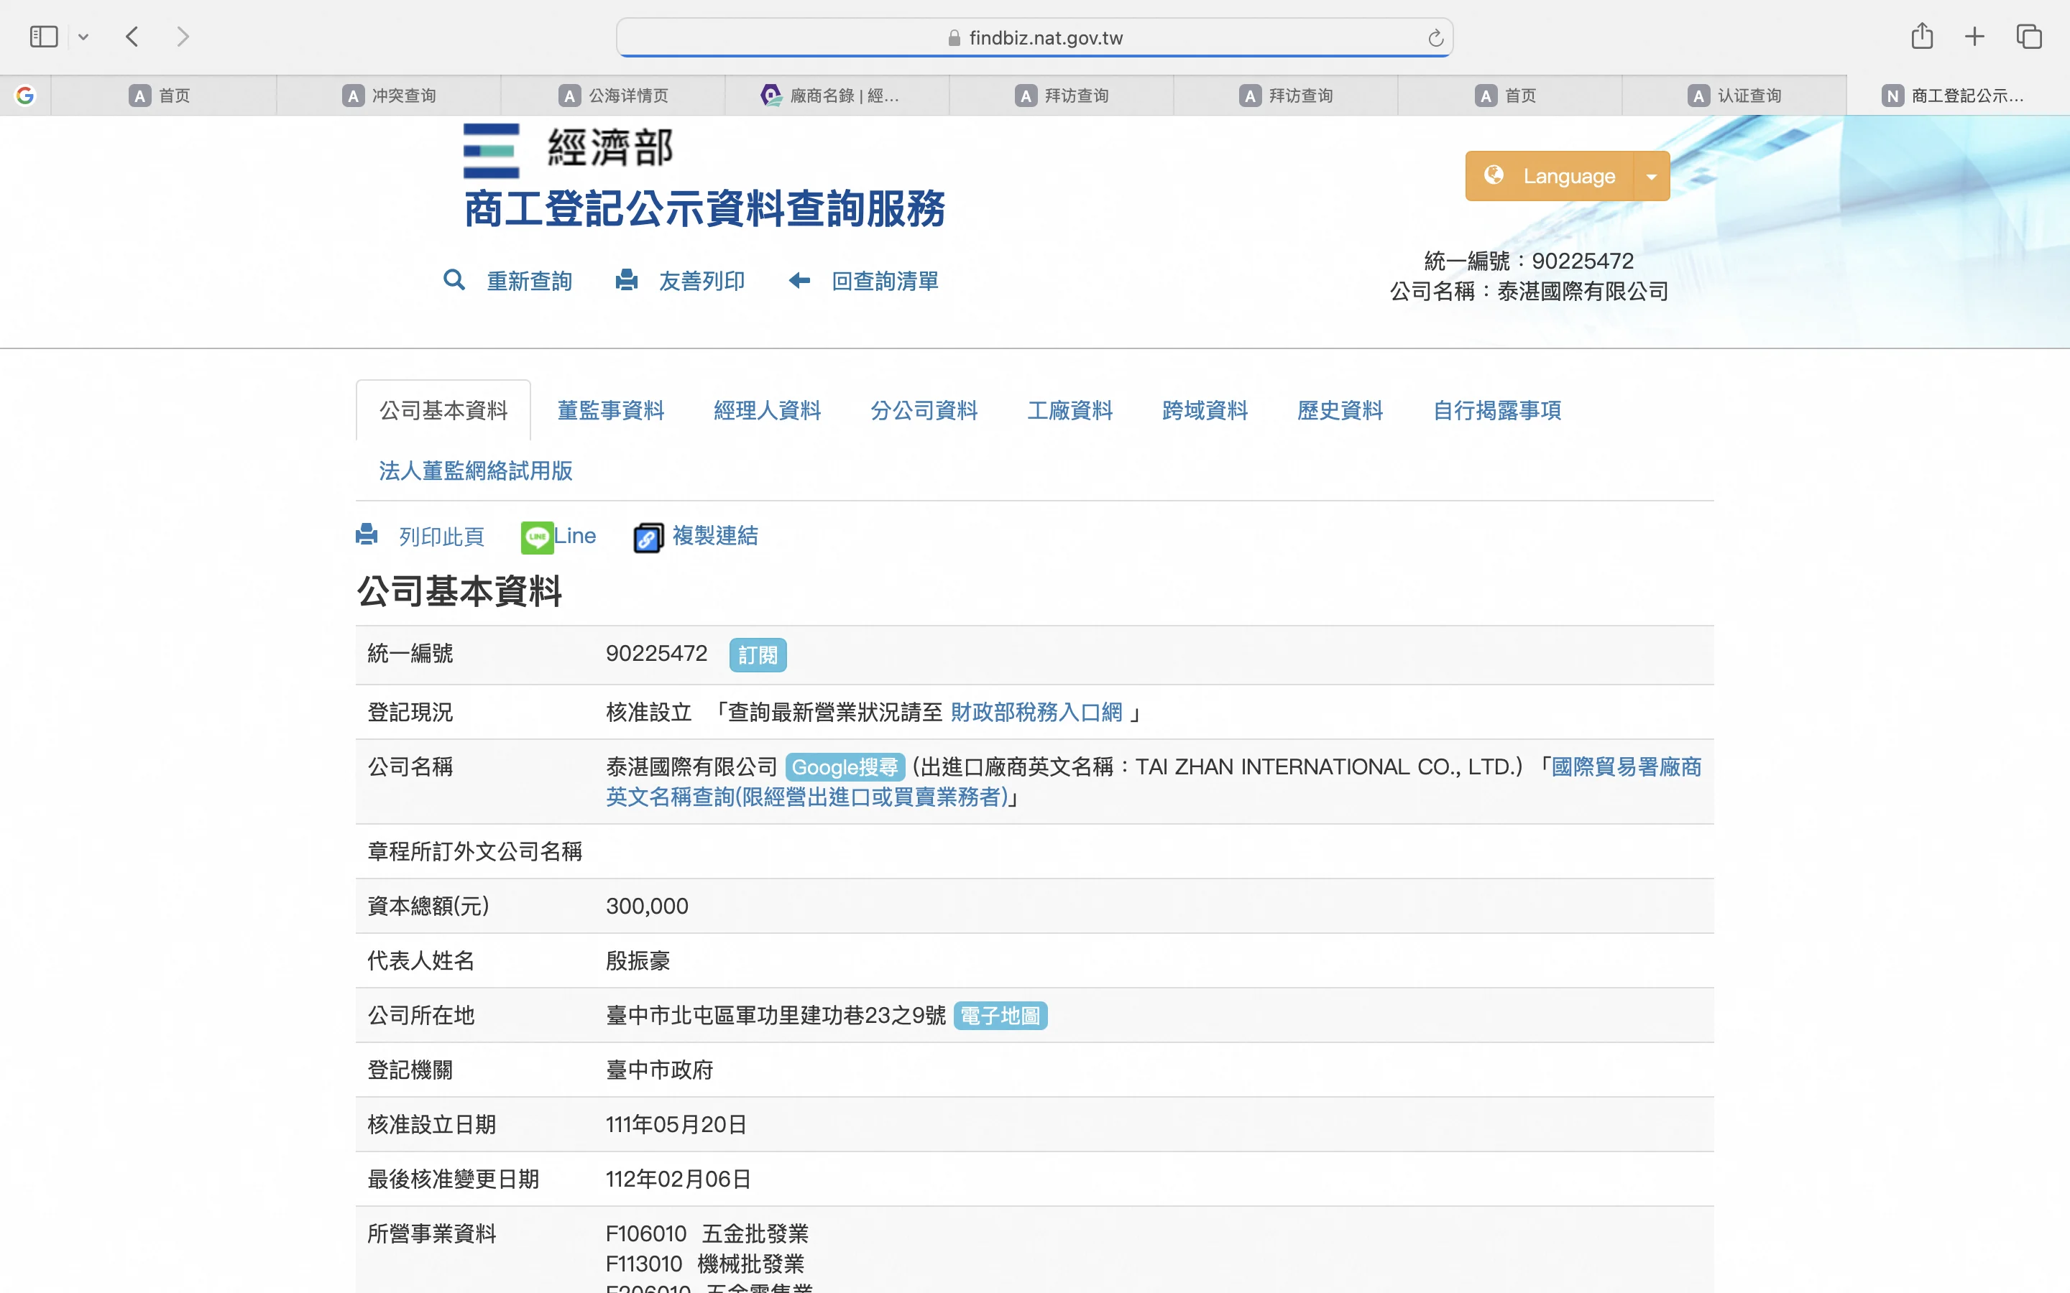Viewport: 2070px width, 1293px height.
Task: Click the Safari sidebar toggle icon
Action: coord(44,37)
